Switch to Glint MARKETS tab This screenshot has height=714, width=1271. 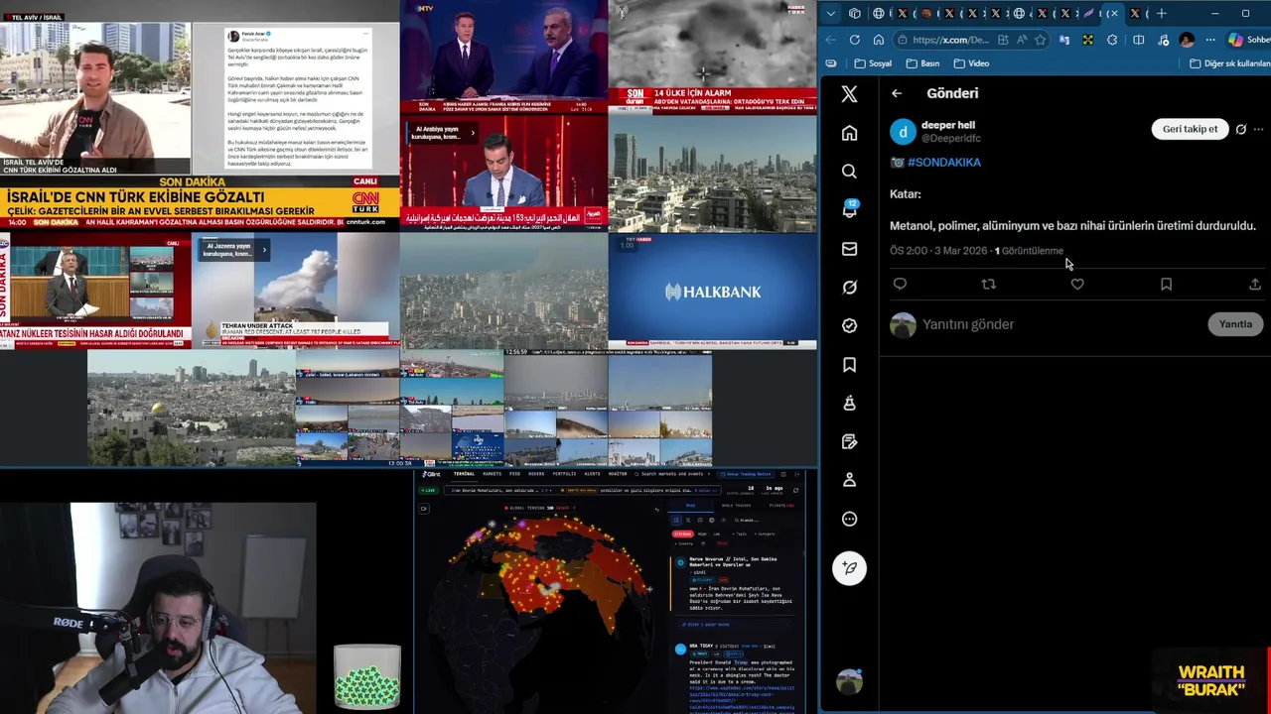493,474
